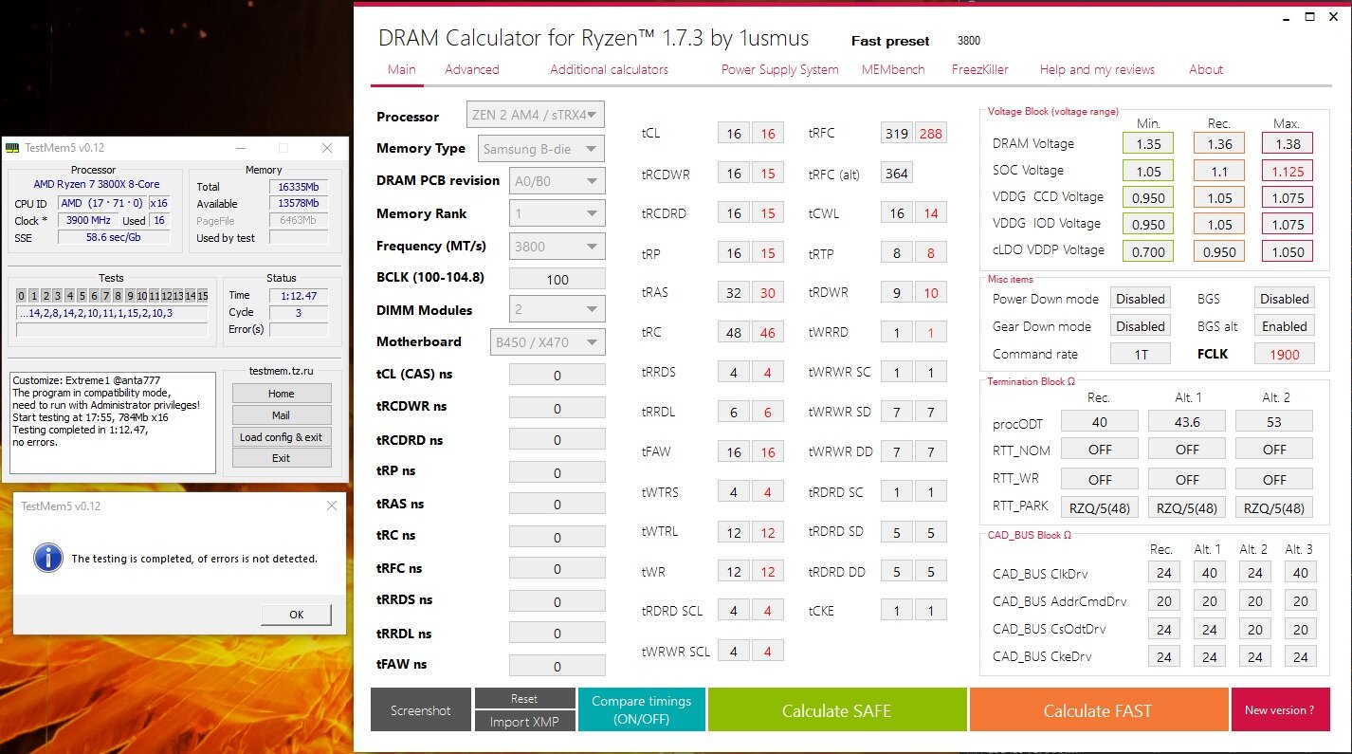This screenshot has height=754, width=1352.
Task: Click the VDDG IOD Voltage Rec. value 1.05
Action: pyautogui.click(x=1219, y=225)
